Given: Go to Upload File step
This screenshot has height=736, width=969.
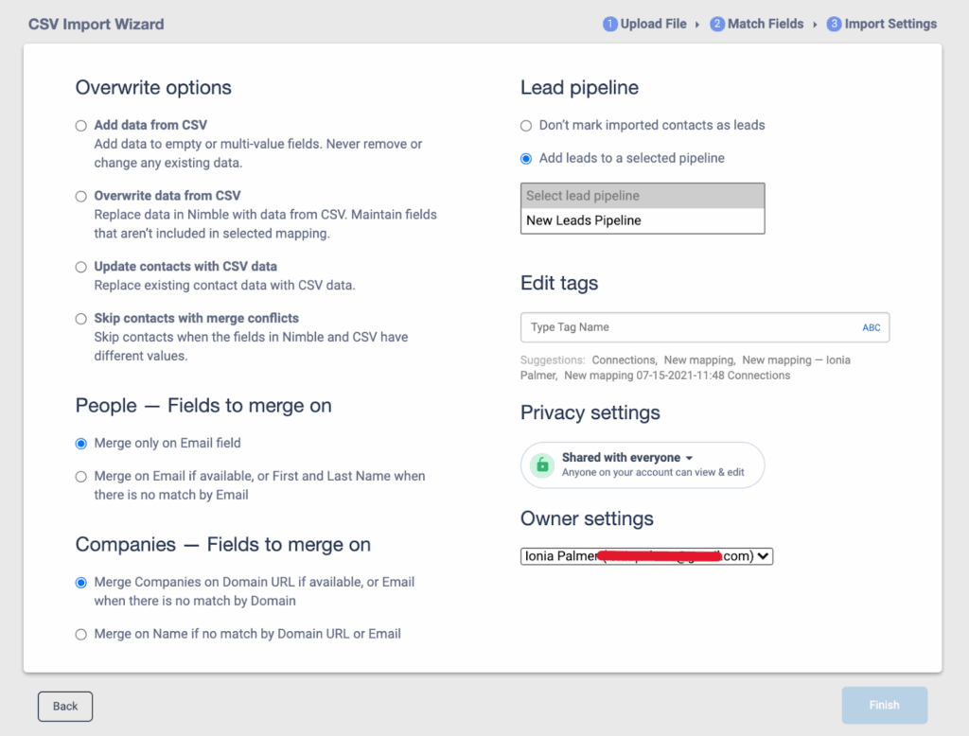Looking at the screenshot, I should coord(653,25).
